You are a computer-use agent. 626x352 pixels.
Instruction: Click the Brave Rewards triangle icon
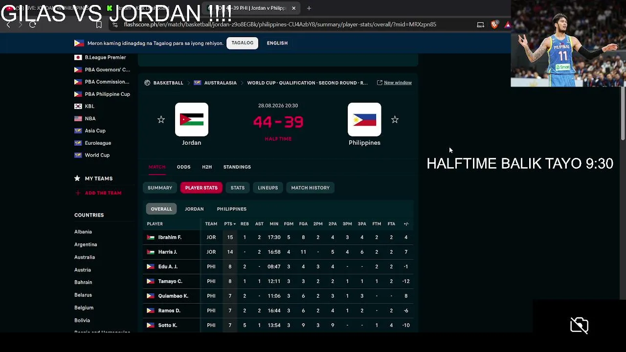(x=508, y=24)
